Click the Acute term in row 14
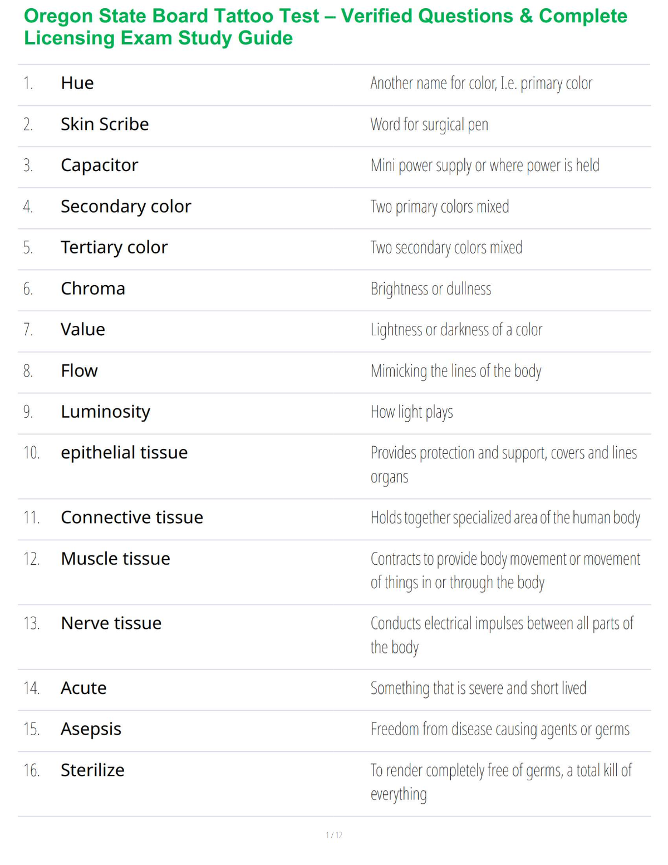The width and height of the screenshot is (668, 865). (x=83, y=688)
